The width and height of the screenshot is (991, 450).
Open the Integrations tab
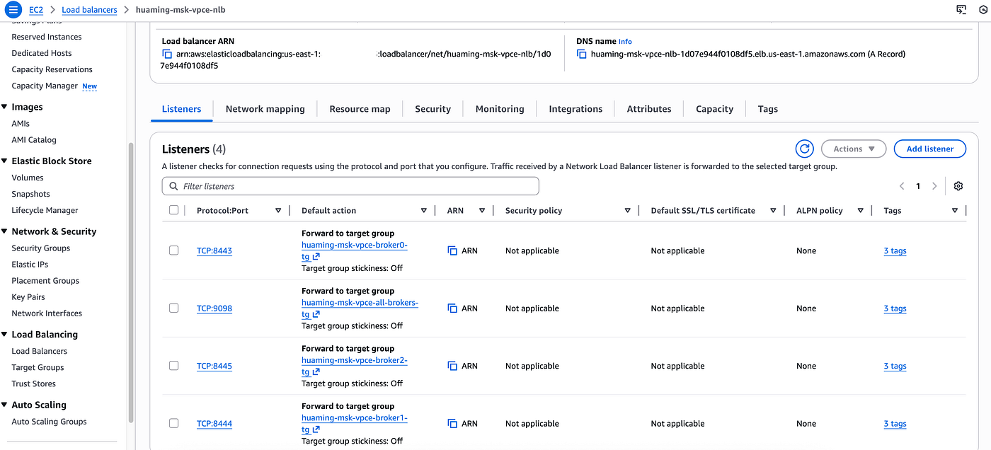click(575, 109)
